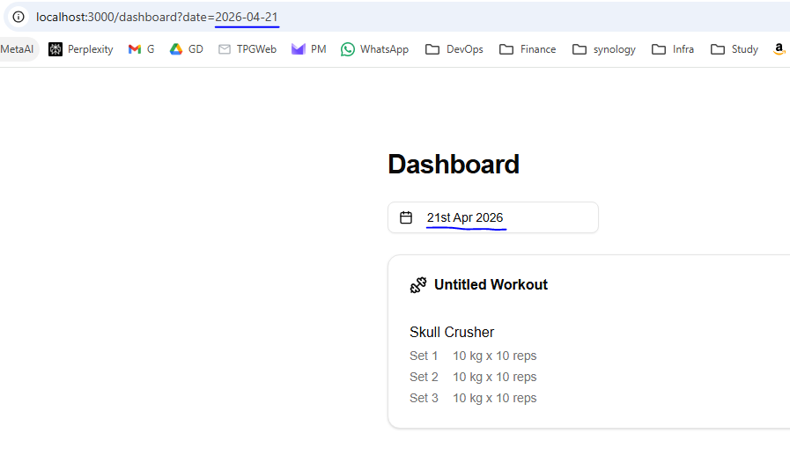790x470 pixels.
Task: Open the Google Drive bookmark icon
Action: coord(176,49)
